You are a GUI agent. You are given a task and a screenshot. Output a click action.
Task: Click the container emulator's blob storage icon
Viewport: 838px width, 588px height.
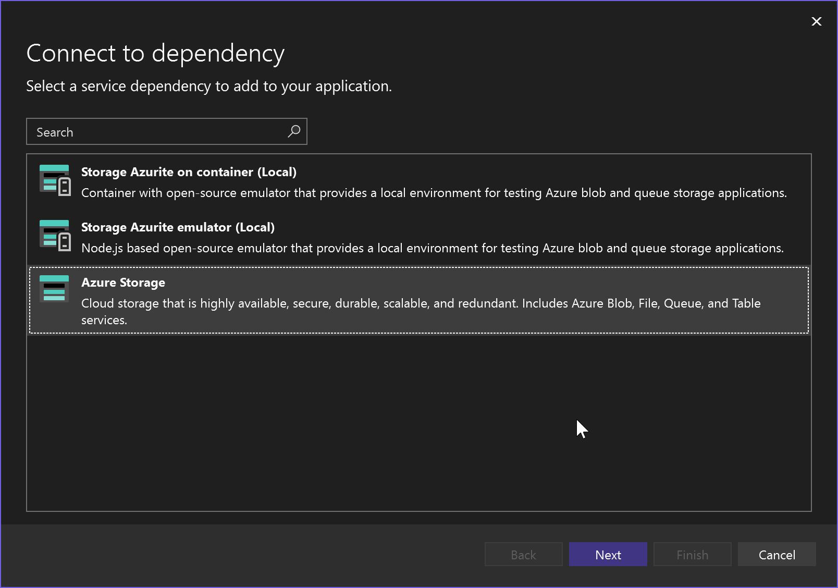tap(52, 177)
